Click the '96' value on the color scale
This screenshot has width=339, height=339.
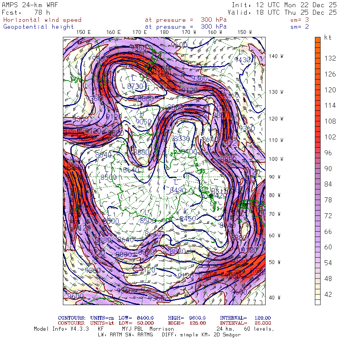point(328,153)
